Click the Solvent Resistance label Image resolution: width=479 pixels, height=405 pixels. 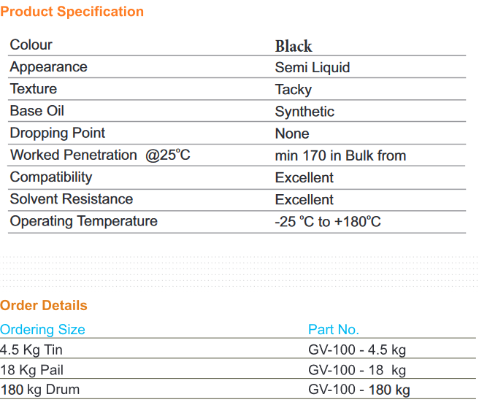click(72, 199)
